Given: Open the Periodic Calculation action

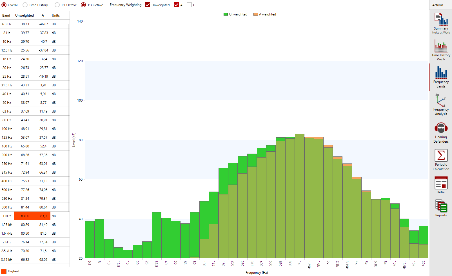Looking at the screenshot, I should pos(441,160).
